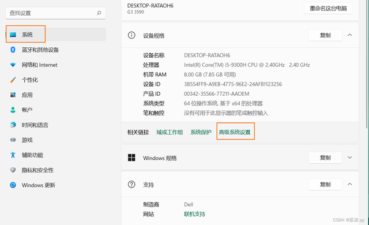Click the Windows 规格 section header

[240, 157]
